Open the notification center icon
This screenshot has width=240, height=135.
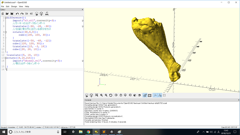235,132
